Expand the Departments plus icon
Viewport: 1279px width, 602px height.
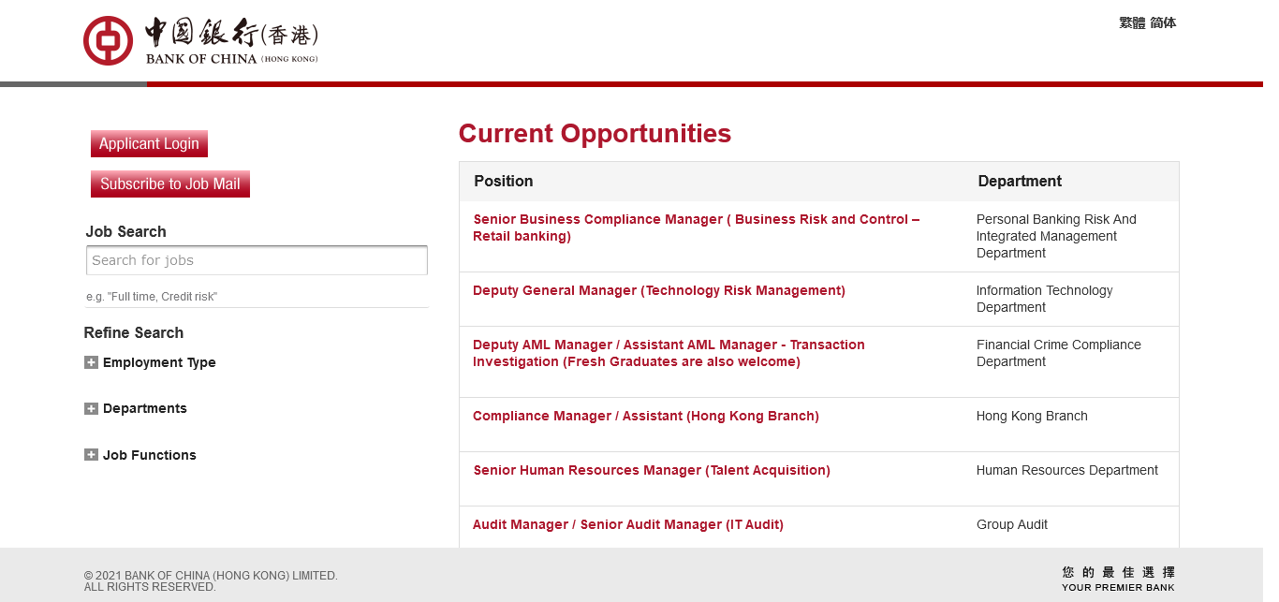[x=91, y=409]
